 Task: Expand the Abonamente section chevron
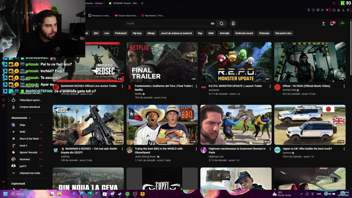pyautogui.click(x=30, y=118)
